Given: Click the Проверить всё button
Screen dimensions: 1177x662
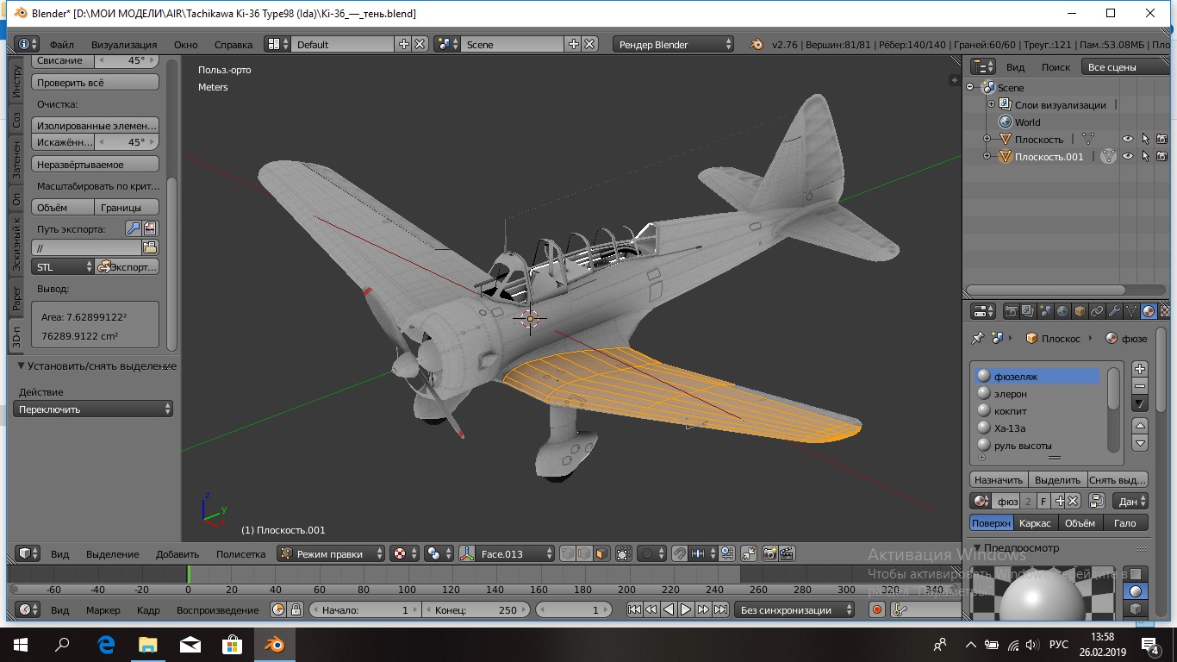Looking at the screenshot, I should coord(96,83).
